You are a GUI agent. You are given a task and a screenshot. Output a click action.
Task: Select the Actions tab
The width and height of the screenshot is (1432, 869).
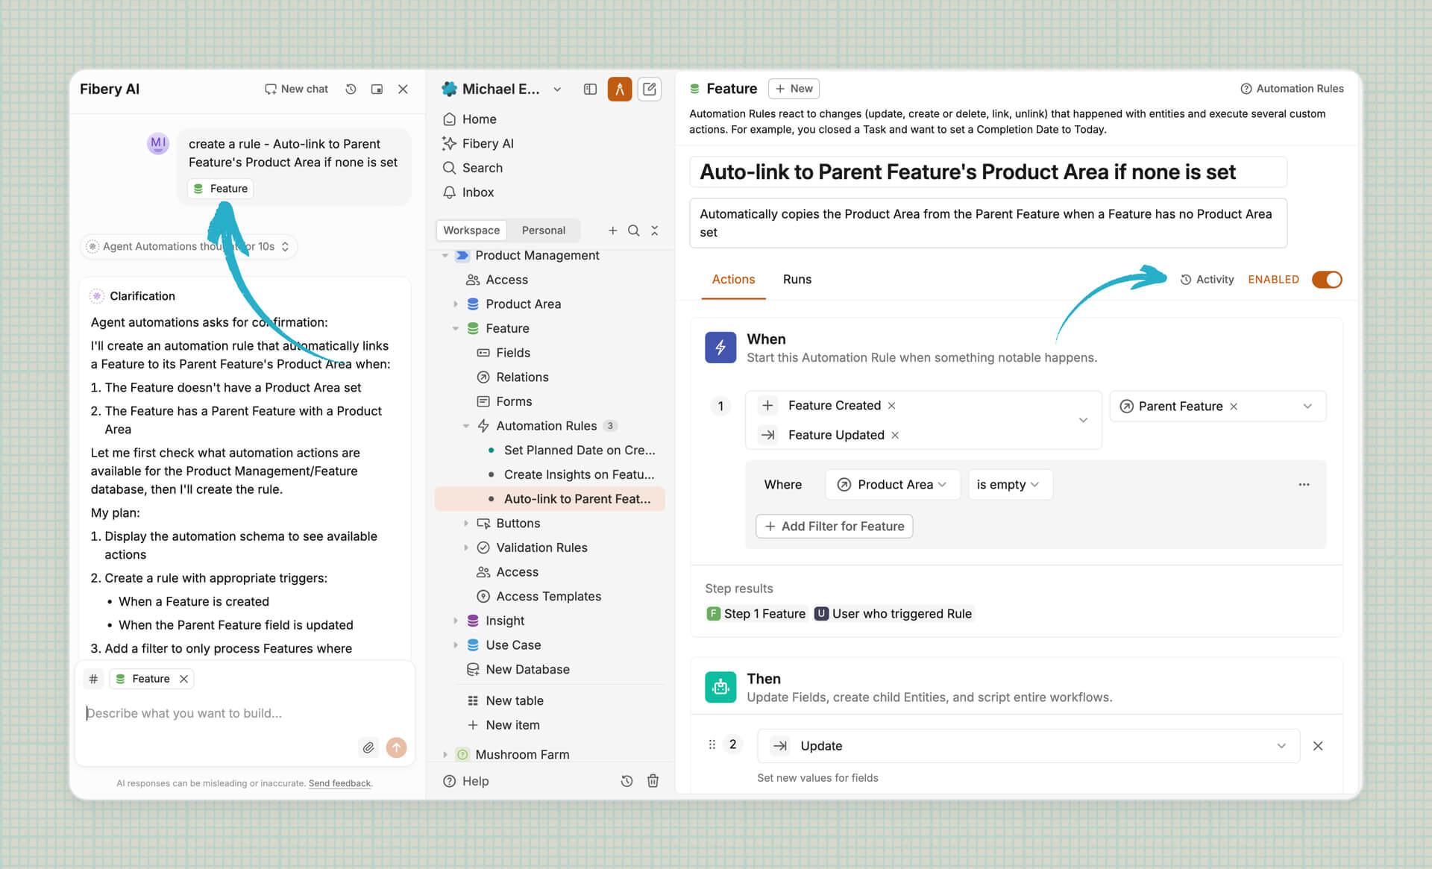tap(733, 279)
